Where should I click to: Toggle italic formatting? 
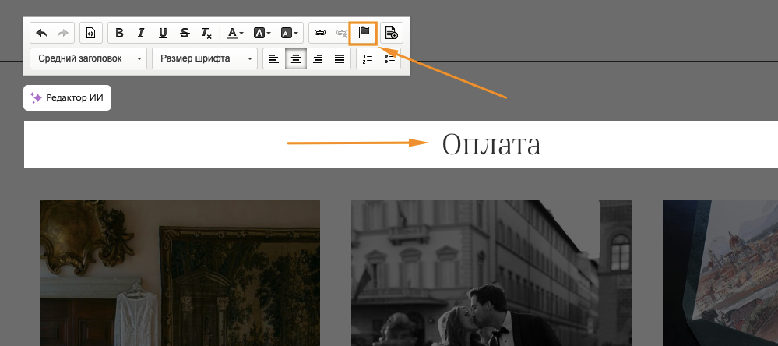(141, 33)
